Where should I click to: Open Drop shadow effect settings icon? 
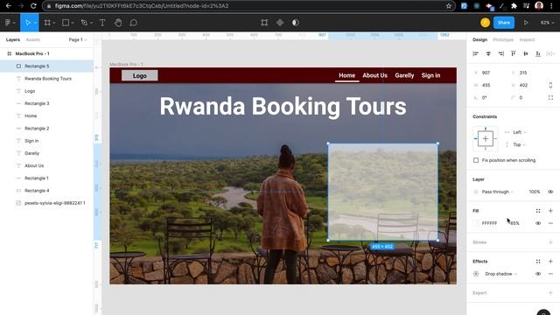tap(476, 274)
